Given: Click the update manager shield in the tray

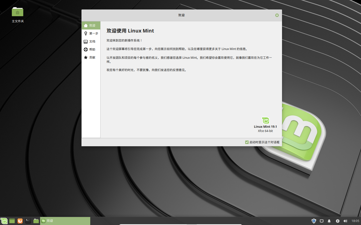Looking at the screenshot, I should (314, 221).
